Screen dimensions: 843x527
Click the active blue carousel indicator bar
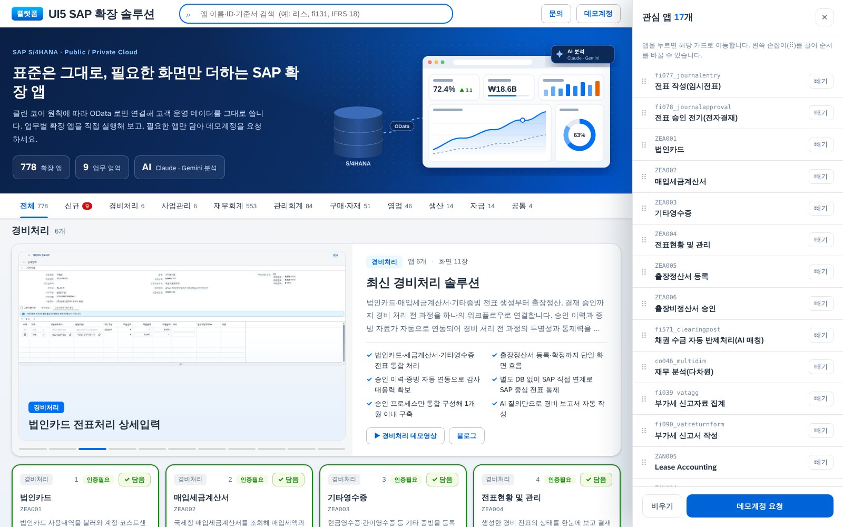click(x=92, y=449)
